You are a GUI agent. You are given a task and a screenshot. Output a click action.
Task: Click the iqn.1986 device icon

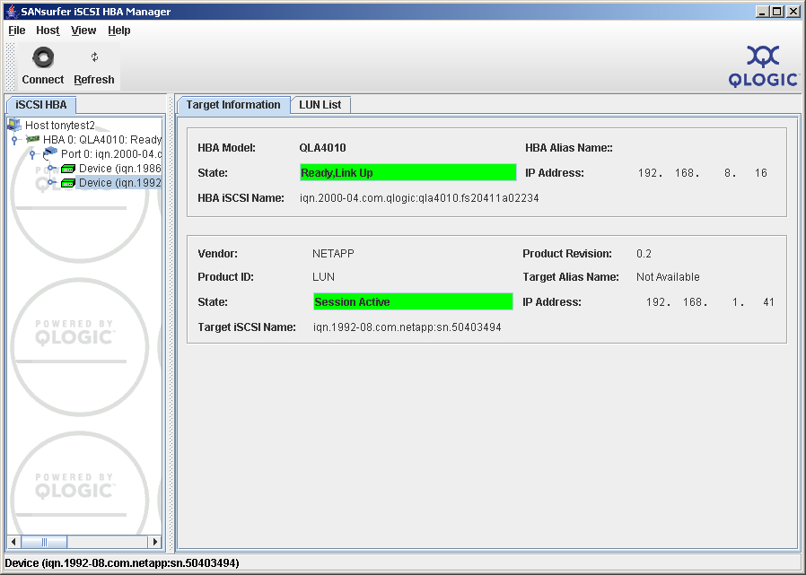[67, 169]
